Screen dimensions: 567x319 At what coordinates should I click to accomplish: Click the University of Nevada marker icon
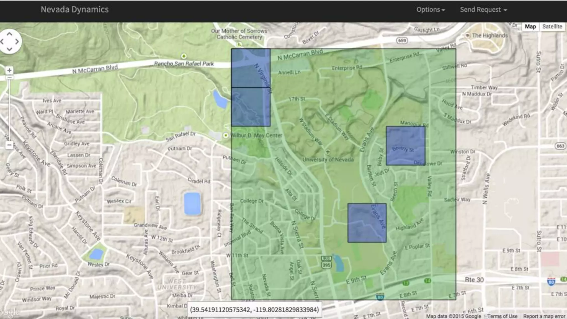(328, 152)
